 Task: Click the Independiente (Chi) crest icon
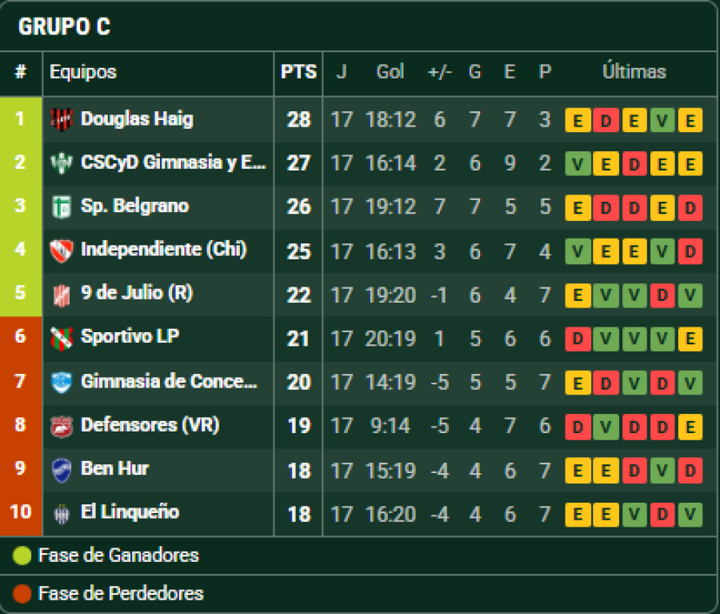(61, 250)
